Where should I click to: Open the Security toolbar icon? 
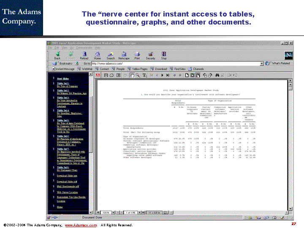[150, 55]
